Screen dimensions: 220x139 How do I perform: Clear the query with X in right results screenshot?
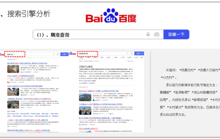[127, 54]
